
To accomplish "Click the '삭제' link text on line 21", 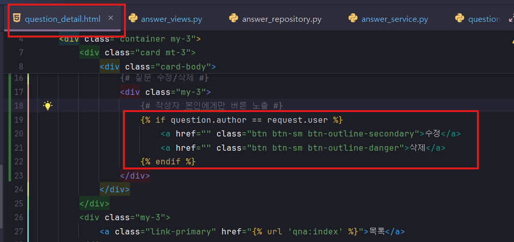I will (x=417, y=148).
